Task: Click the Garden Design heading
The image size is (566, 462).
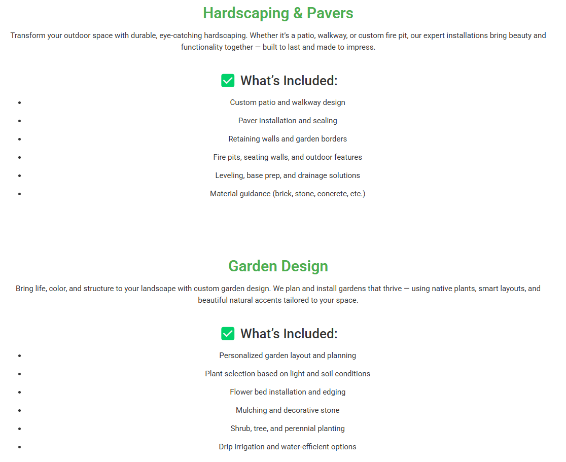Action: point(278,266)
